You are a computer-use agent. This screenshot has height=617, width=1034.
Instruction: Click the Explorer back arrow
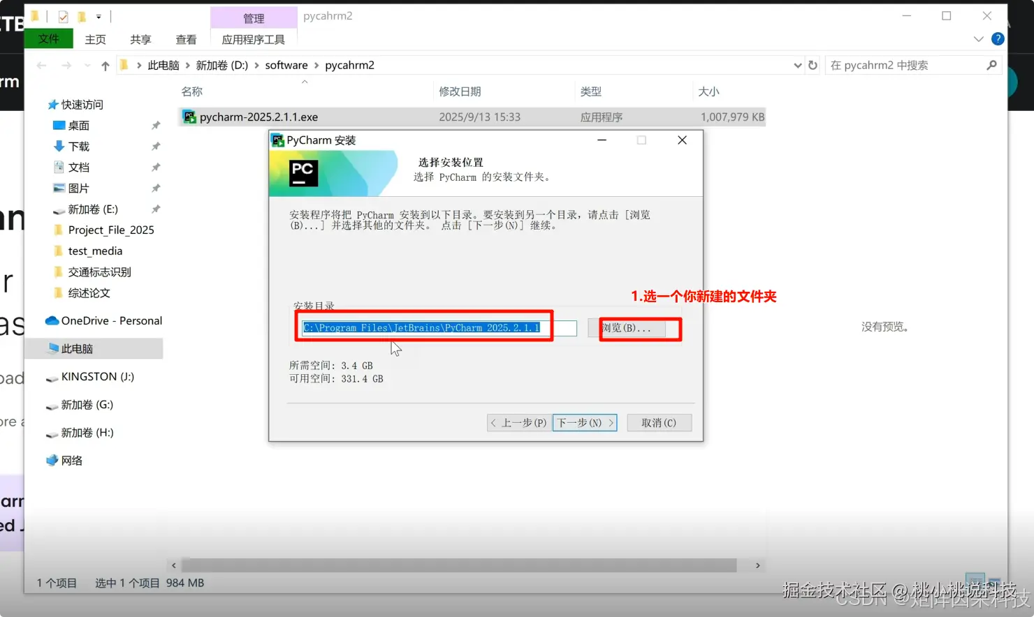(41, 66)
